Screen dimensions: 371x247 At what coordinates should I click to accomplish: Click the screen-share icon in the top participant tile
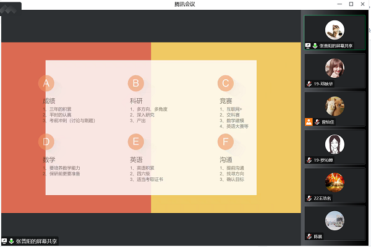tap(309, 46)
